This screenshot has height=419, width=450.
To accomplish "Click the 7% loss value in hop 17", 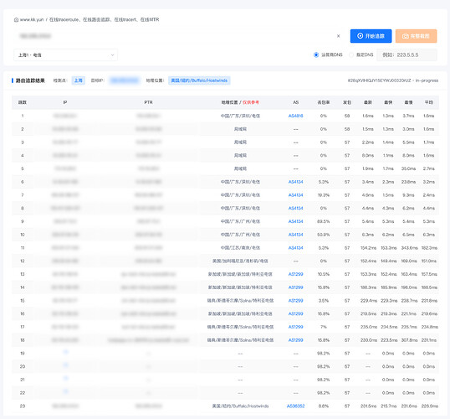I will tap(324, 327).
